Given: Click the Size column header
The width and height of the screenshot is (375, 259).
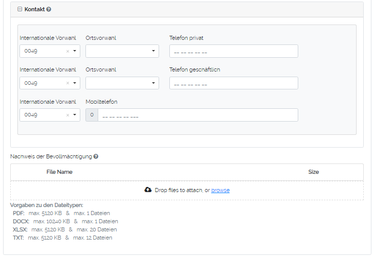Looking at the screenshot, I should [314, 172].
